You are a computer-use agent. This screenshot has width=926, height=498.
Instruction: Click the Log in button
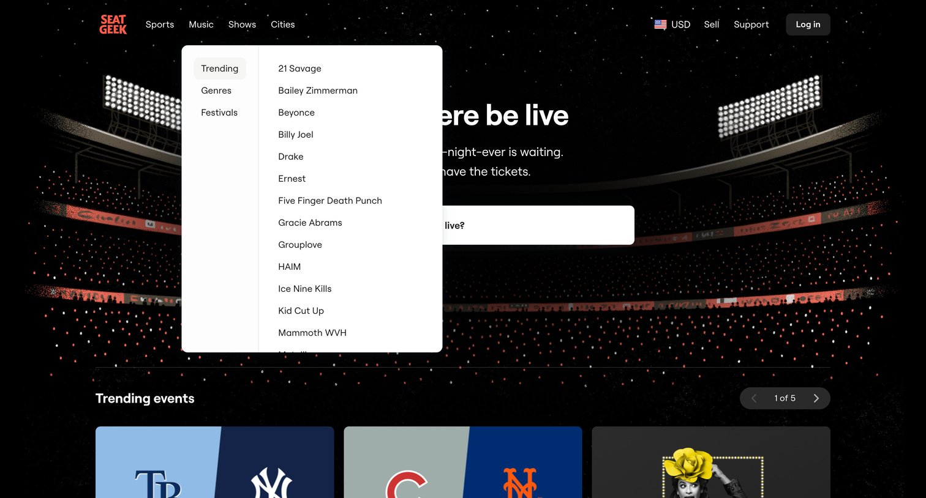click(x=808, y=24)
